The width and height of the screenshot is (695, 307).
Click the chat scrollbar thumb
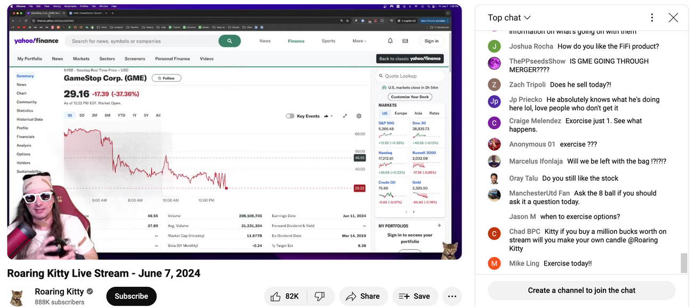(684, 262)
